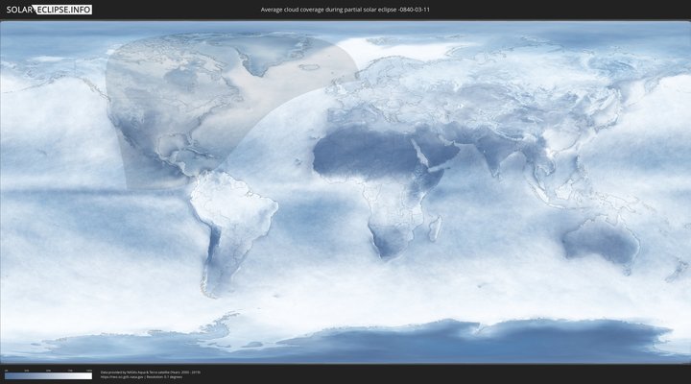The width and height of the screenshot is (691, 384).
Task: Select Australia on the map
Action: (x=600, y=240)
